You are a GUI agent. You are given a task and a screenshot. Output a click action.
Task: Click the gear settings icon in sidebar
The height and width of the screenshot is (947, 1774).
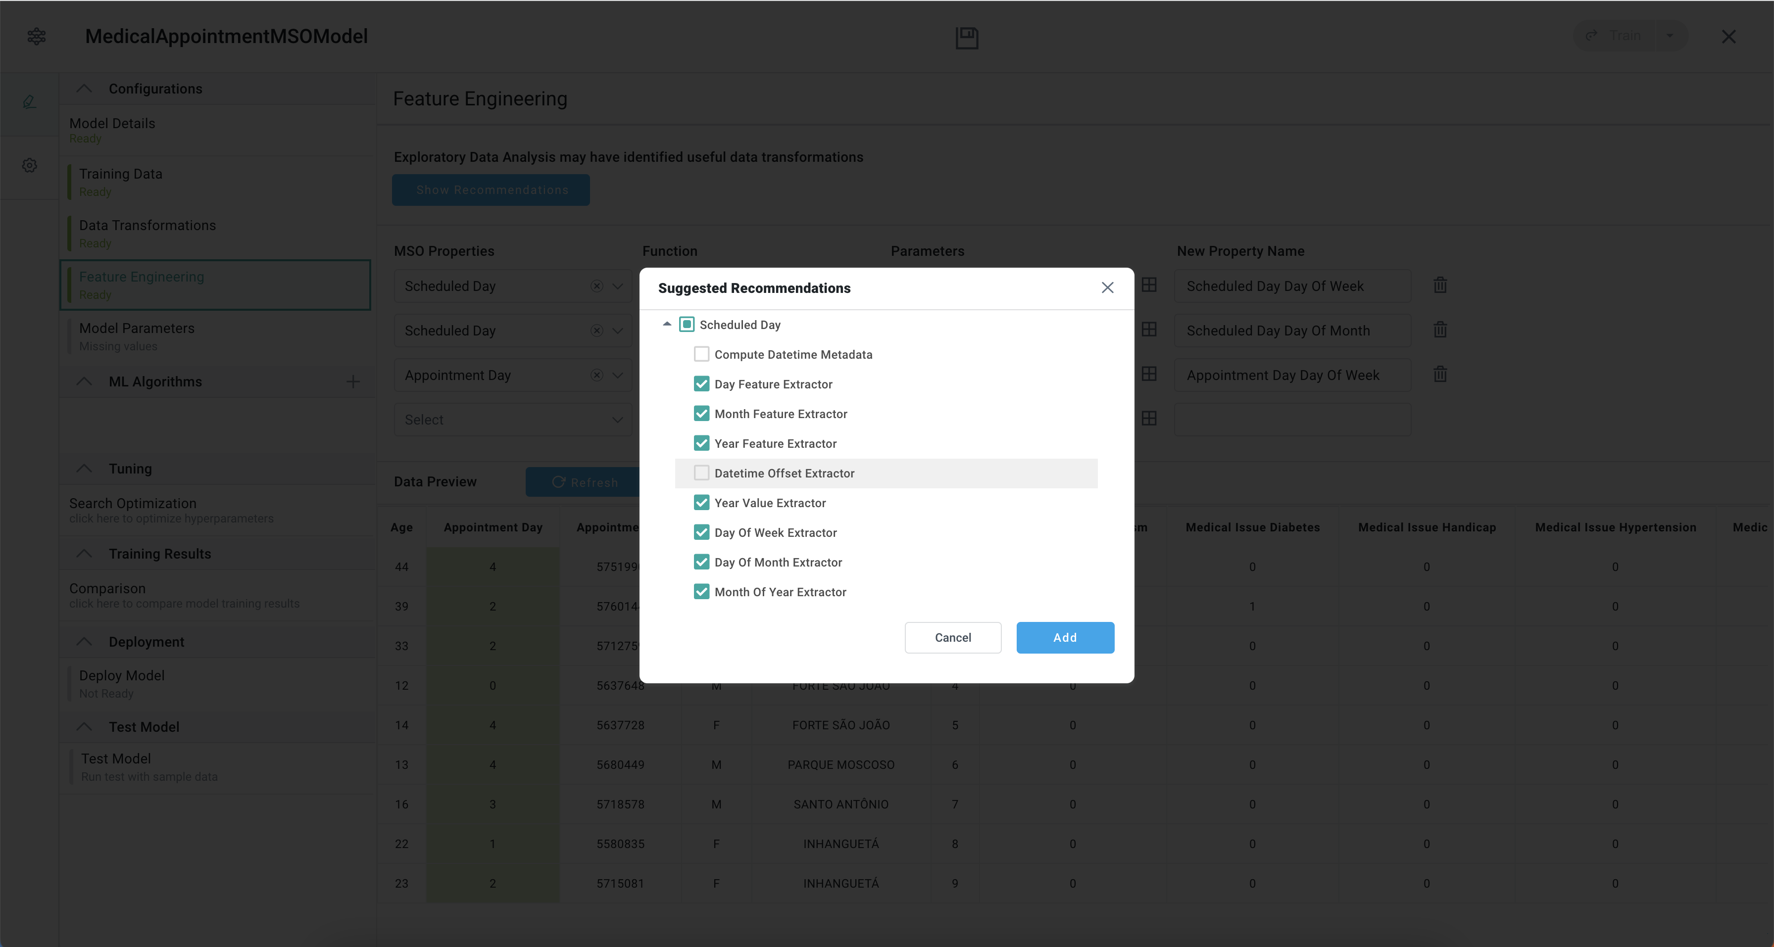(30, 165)
